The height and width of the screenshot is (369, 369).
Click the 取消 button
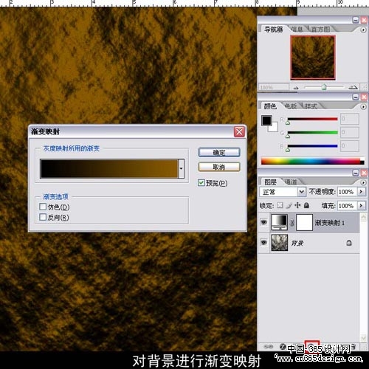click(x=219, y=167)
